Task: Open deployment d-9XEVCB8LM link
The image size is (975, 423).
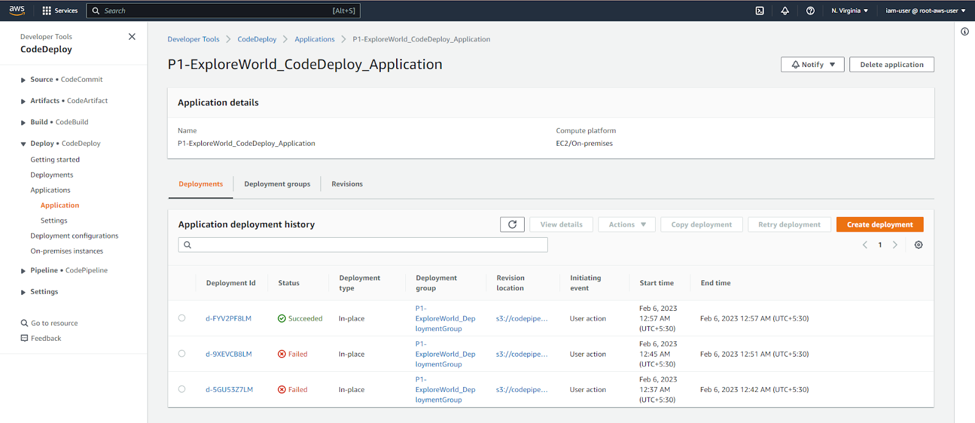Action: 229,354
